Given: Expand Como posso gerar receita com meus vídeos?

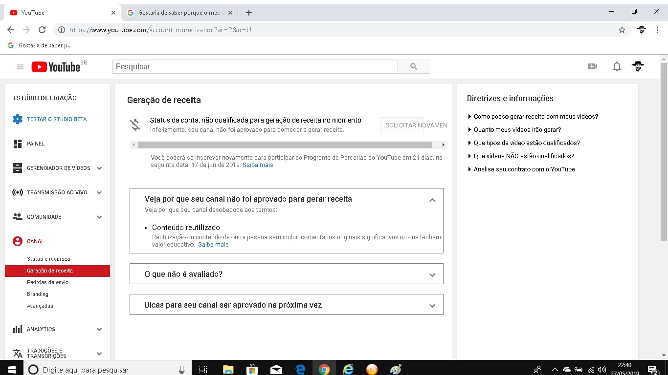Looking at the screenshot, I should (x=533, y=117).
